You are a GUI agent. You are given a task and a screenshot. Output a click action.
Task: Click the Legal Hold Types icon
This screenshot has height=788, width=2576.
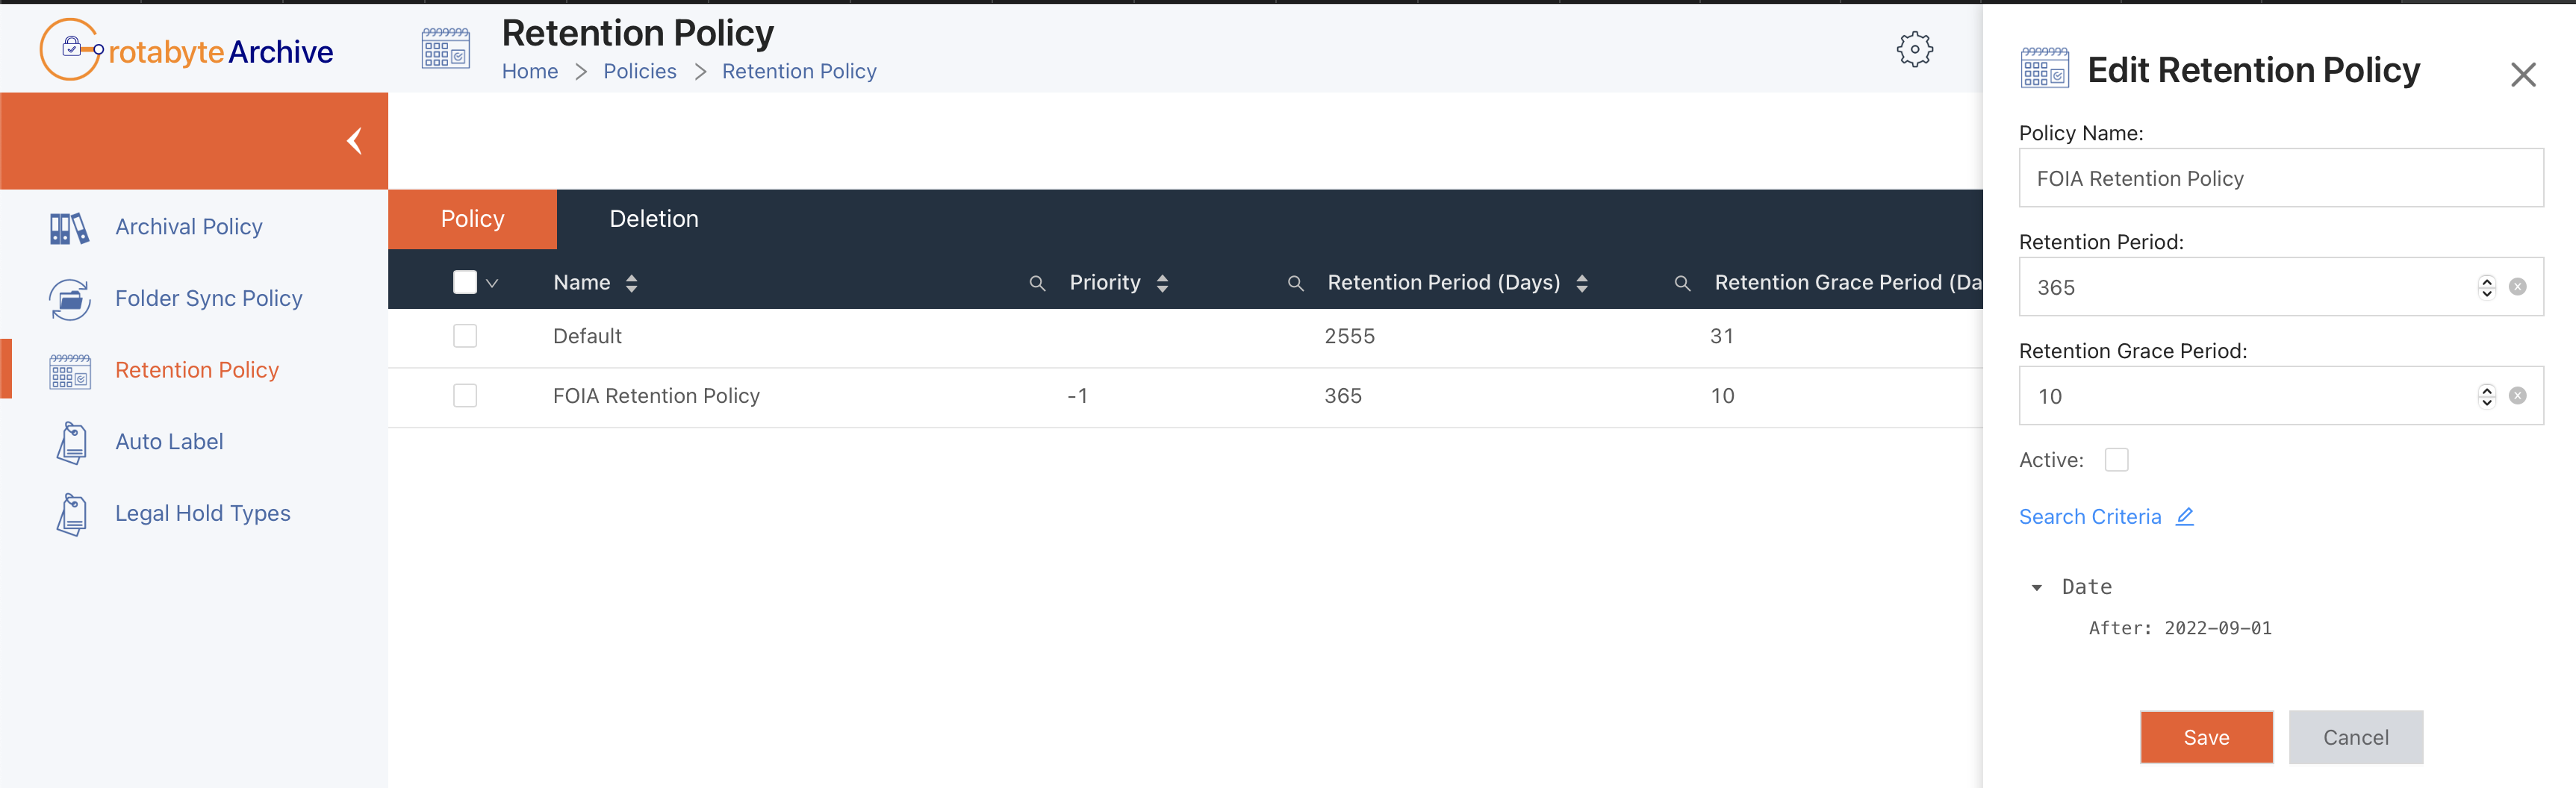coord(71,514)
